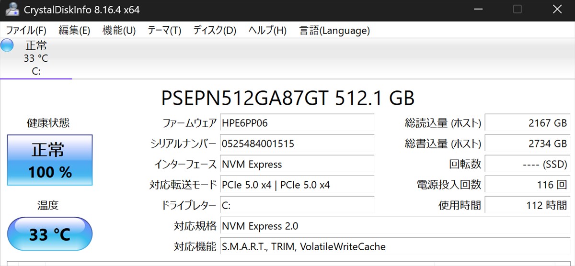Maximize the CrystalDiskInfo window
The image size is (575, 266).
517,10
